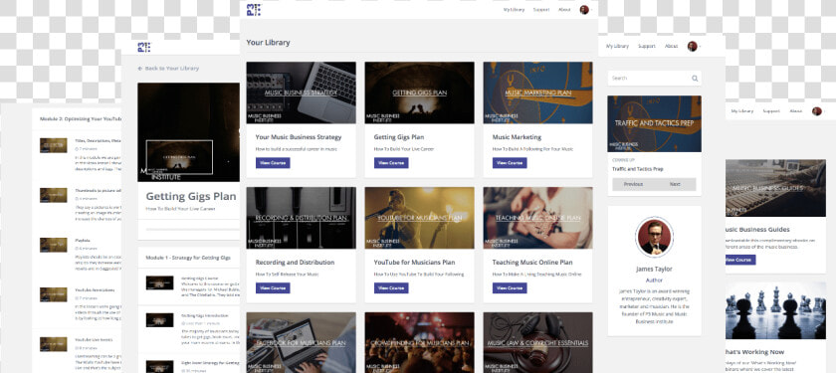The width and height of the screenshot is (836, 373).
Task: Click Getting Gigs Plan course progress bar
Action: (x=192, y=230)
